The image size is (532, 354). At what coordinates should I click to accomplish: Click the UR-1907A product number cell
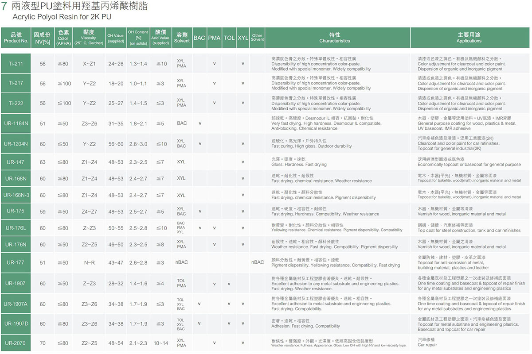(x=16, y=304)
